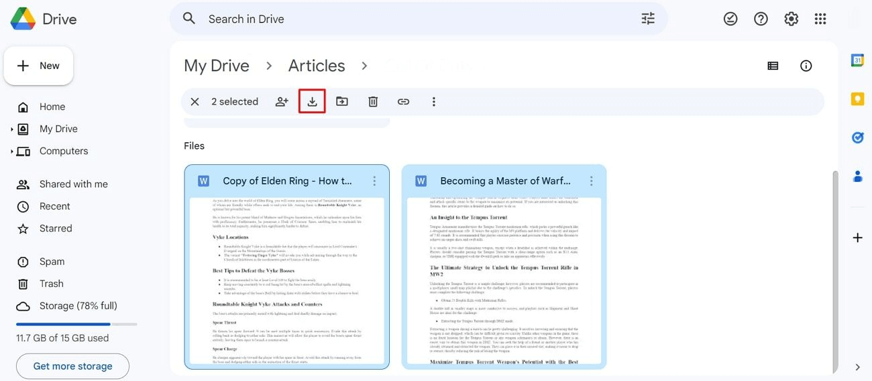The image size is (872, 381).
Task: Toggle the view details info panel
Action: [806, 66]
